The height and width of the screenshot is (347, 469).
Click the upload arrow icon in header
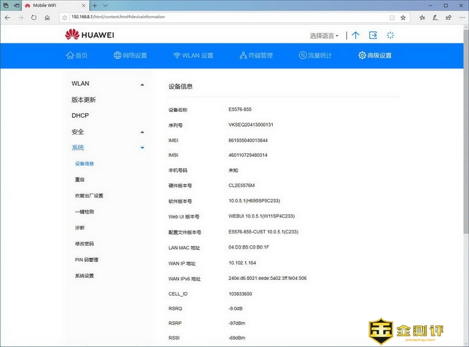tap(356, 36)
